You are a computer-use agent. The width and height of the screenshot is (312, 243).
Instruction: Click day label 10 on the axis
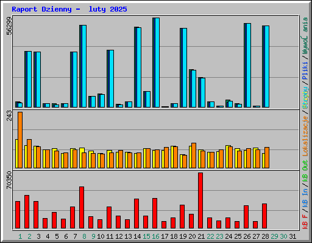point(101,236)
